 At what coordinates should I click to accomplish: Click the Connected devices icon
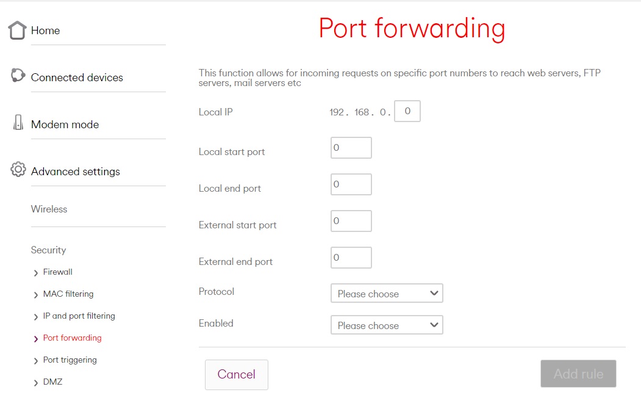coord(18,76)
